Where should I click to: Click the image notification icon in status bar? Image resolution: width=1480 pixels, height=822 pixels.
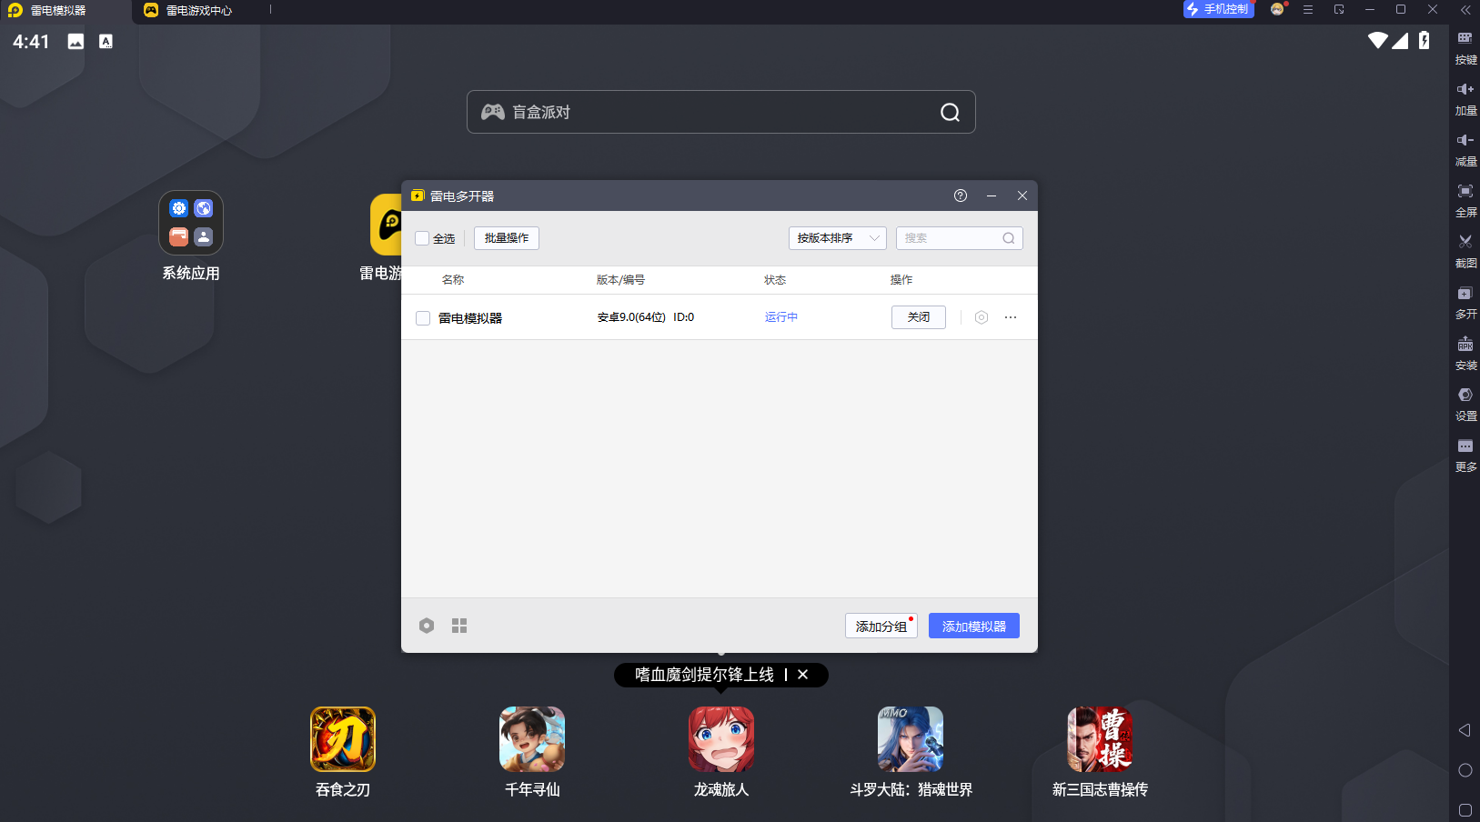(x=76, y=41)
